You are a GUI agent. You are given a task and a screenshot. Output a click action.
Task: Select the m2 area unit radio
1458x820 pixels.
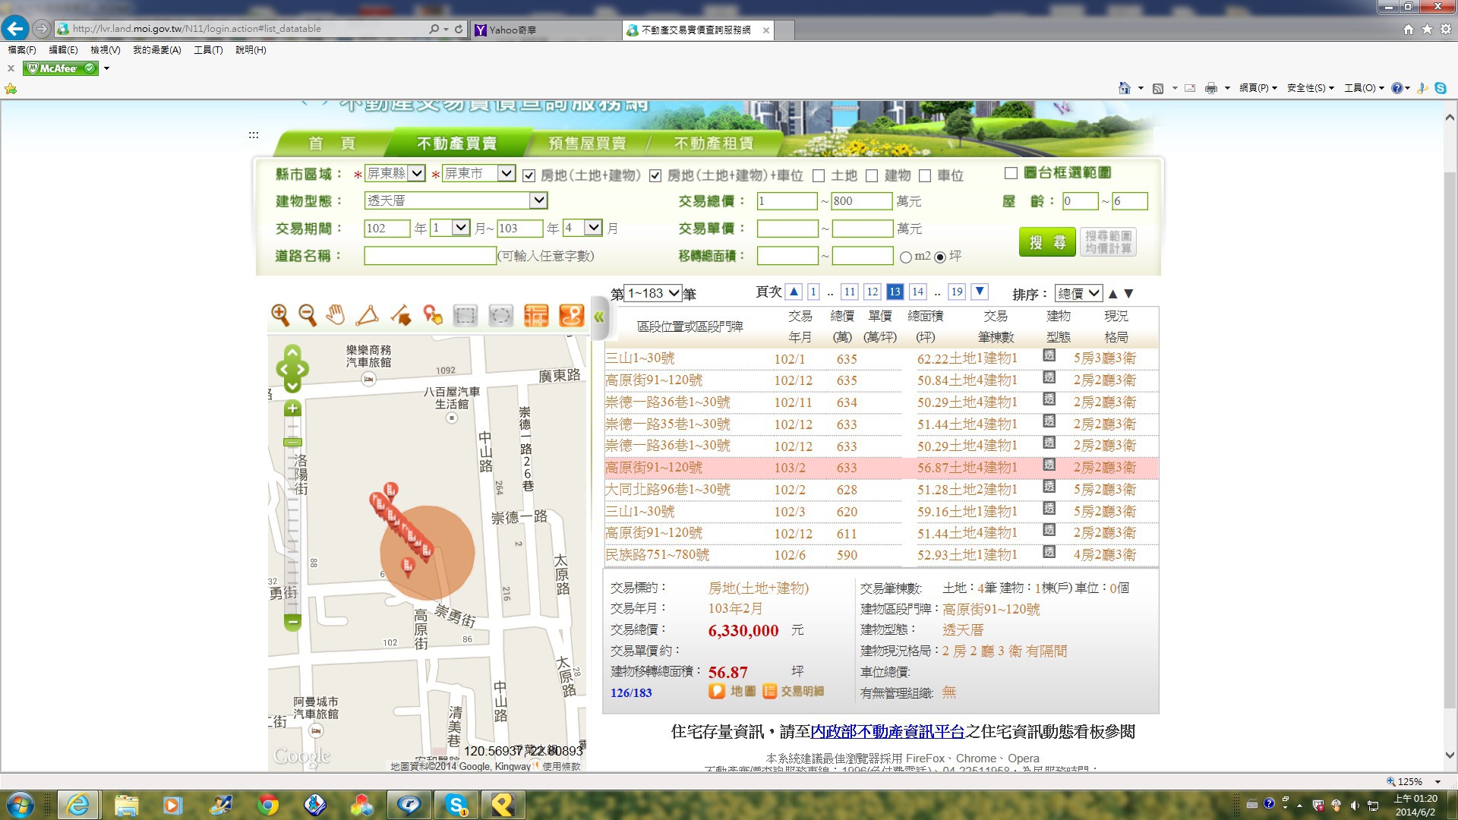905,257
